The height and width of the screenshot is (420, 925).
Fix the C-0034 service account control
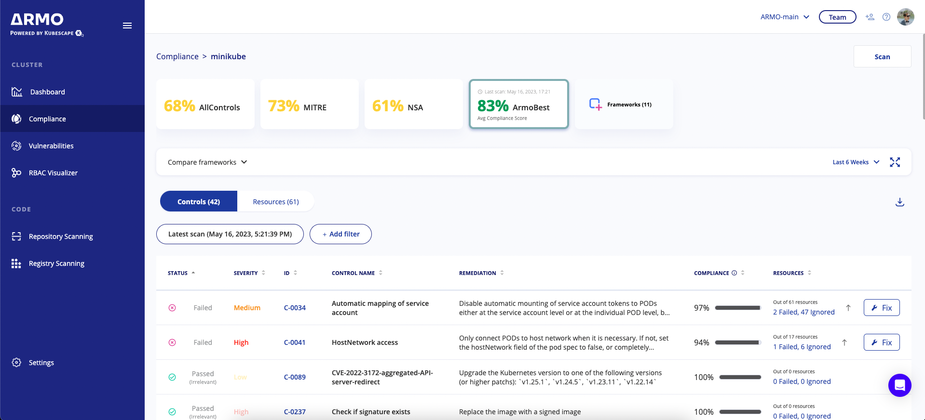[x=882, y=308]
